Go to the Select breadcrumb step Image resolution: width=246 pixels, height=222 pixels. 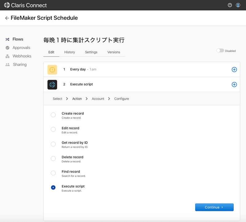pos(58,99)
